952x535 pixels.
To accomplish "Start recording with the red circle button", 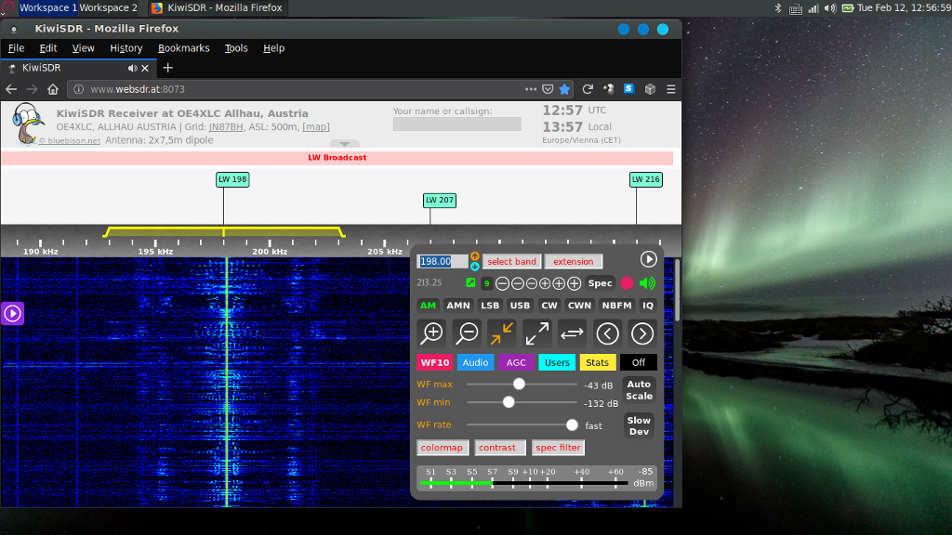I will (x=627, y=283).
